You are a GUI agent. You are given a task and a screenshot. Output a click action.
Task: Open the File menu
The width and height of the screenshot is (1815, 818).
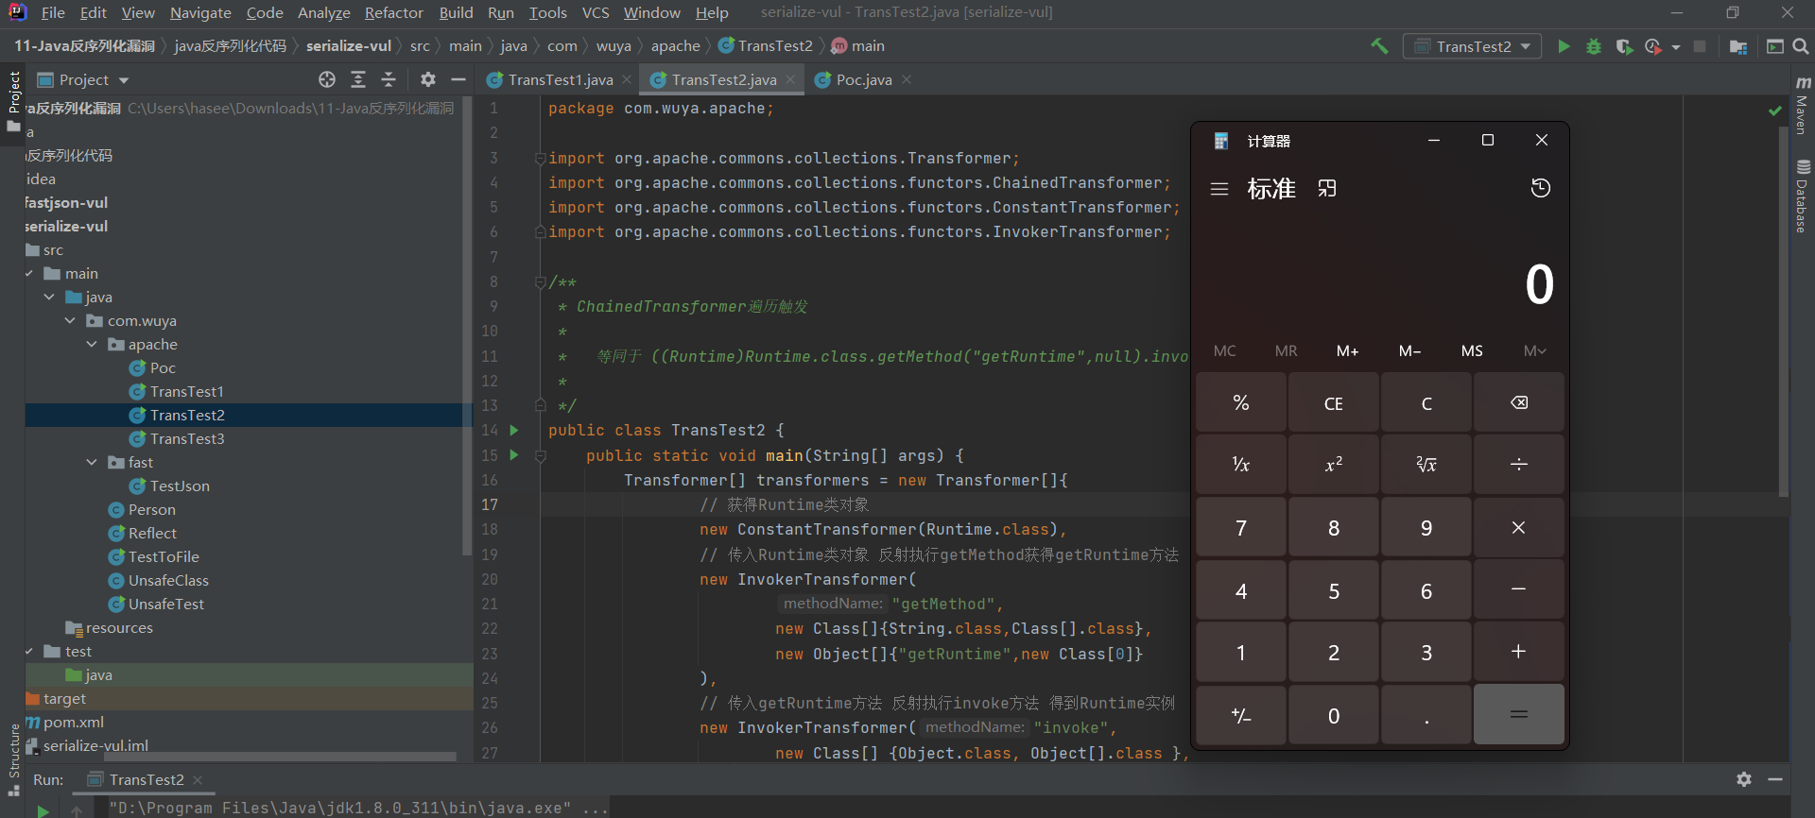click(x=53, y=12)
